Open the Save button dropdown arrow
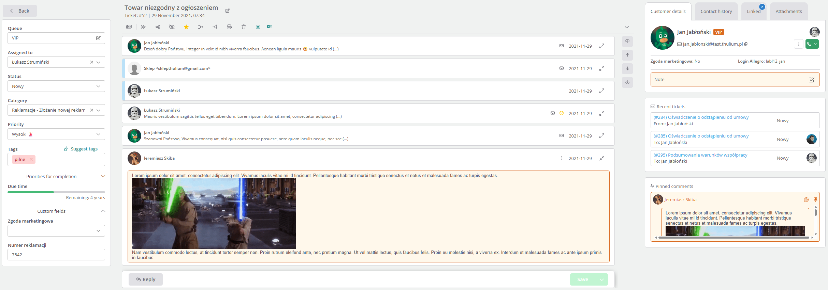 click(x=602, y=279)
